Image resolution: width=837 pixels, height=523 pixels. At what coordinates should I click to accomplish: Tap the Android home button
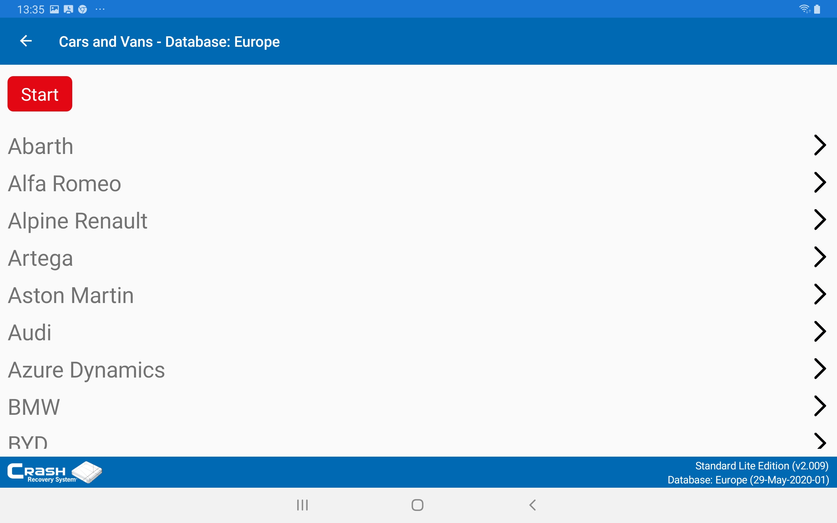click(x=418, y=505)
